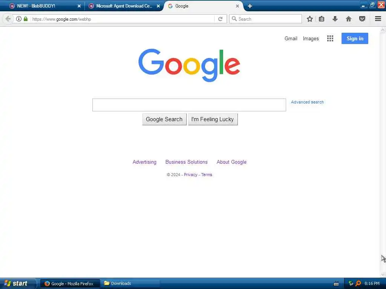
Task: Go back with the back arrow button
Action: tap(8, 19)
